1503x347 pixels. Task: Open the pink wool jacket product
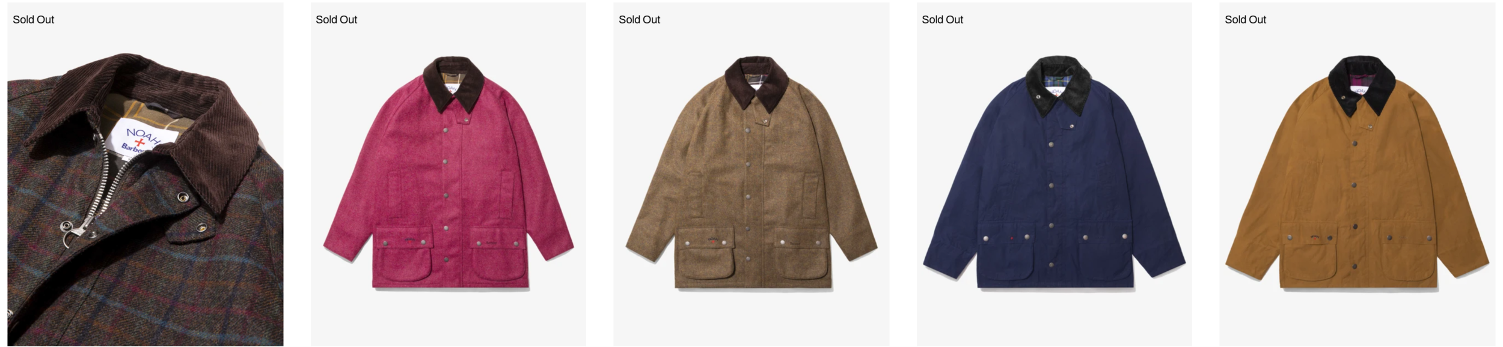tap(448, 174)
